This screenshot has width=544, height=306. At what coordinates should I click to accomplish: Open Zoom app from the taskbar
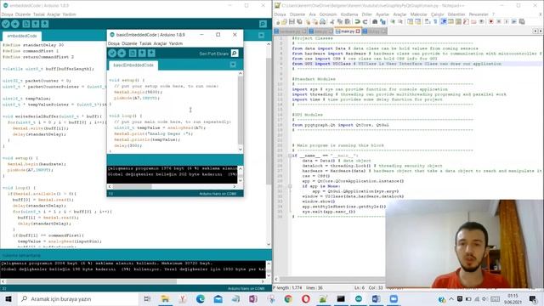coord(394,298)
